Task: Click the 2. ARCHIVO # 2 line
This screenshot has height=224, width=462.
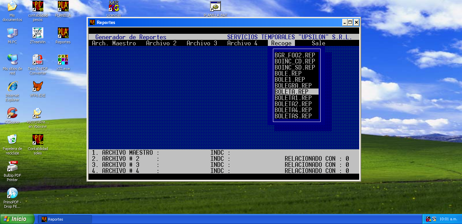Action: click(x=224, y=159)
